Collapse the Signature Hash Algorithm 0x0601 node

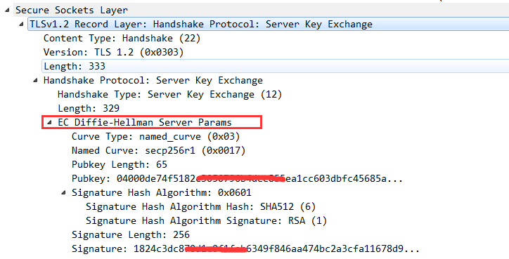pos(63,192)
